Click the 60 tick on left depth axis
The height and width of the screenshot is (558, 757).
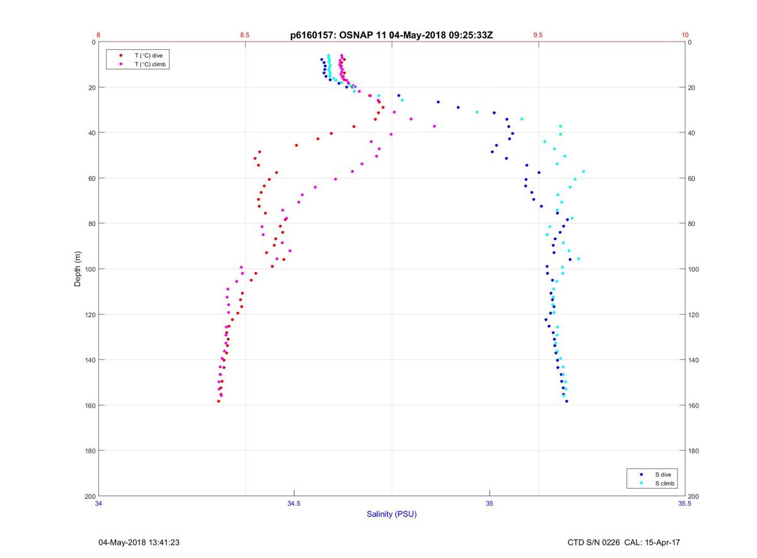pyautogui.click(x=91, y=178)
